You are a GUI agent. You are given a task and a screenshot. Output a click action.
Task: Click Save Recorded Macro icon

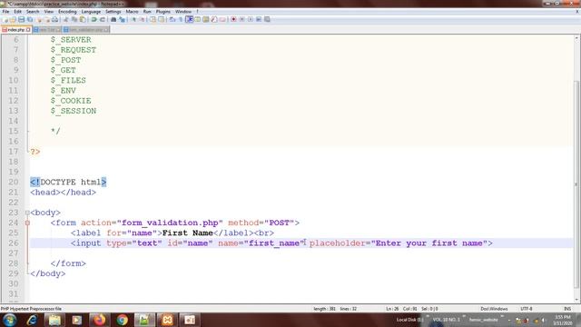point(267,19)
